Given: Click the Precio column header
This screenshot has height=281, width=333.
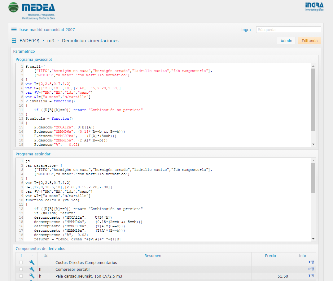Looking at the screenshot, I should point(270,256).
